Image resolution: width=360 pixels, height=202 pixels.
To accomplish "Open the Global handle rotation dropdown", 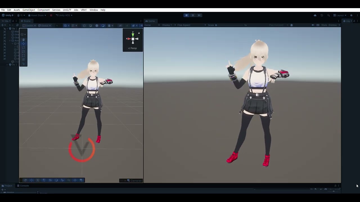I will click(44, 26).
